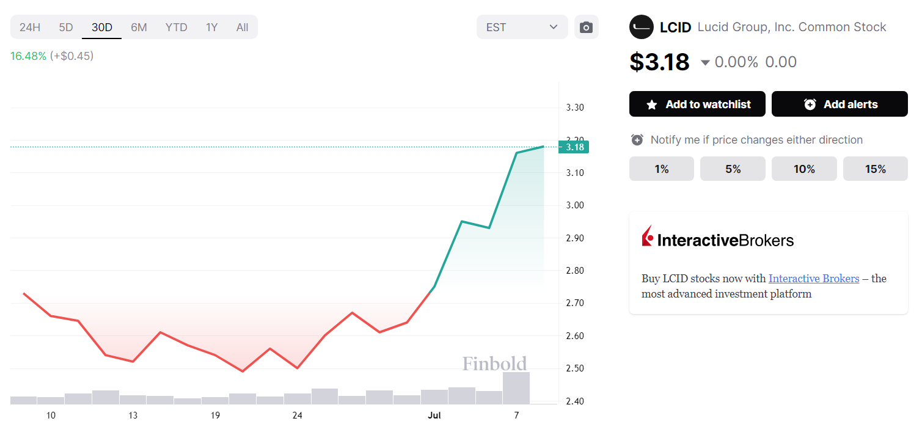The width and height of the screenshot is (922, 446).
Task: Click the tallest volume bar near Jul 7
Action: tap(516, 387)
